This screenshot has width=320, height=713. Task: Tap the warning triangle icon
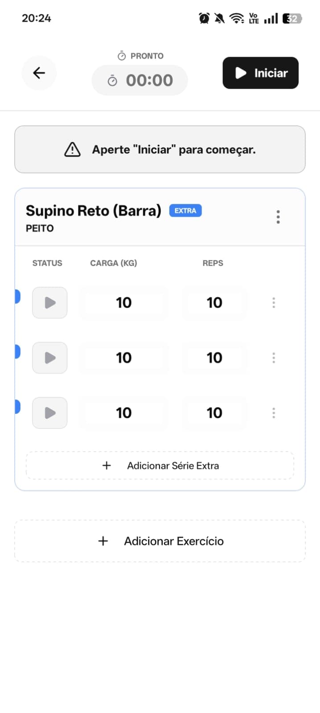pyautogui.click(x=72, y=150)
